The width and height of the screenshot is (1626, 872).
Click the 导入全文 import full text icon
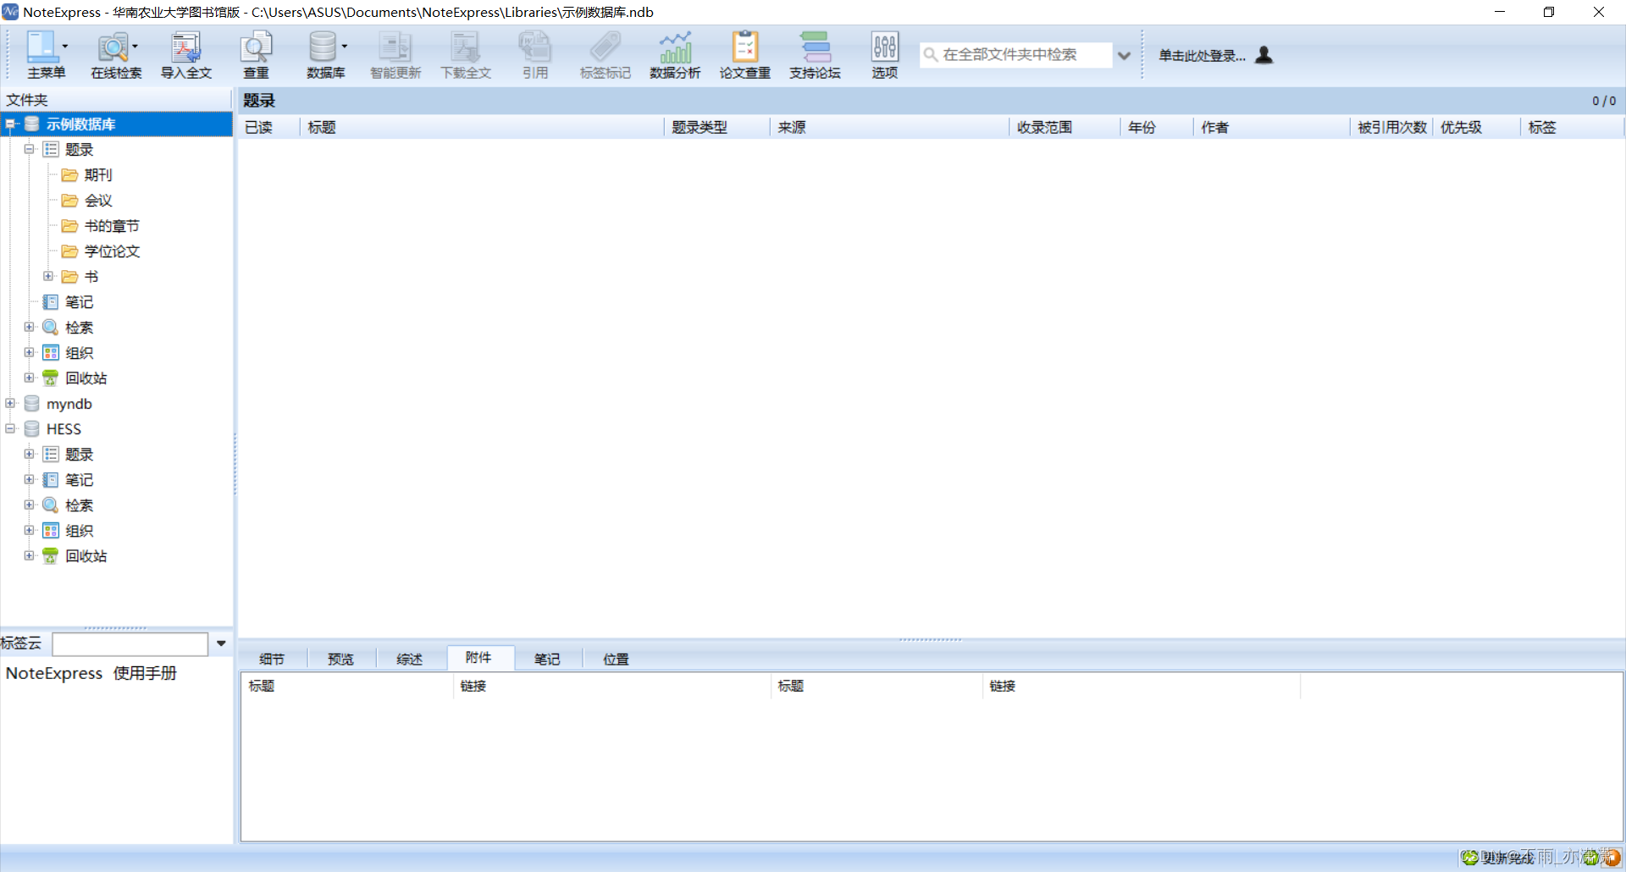[186, 48]
